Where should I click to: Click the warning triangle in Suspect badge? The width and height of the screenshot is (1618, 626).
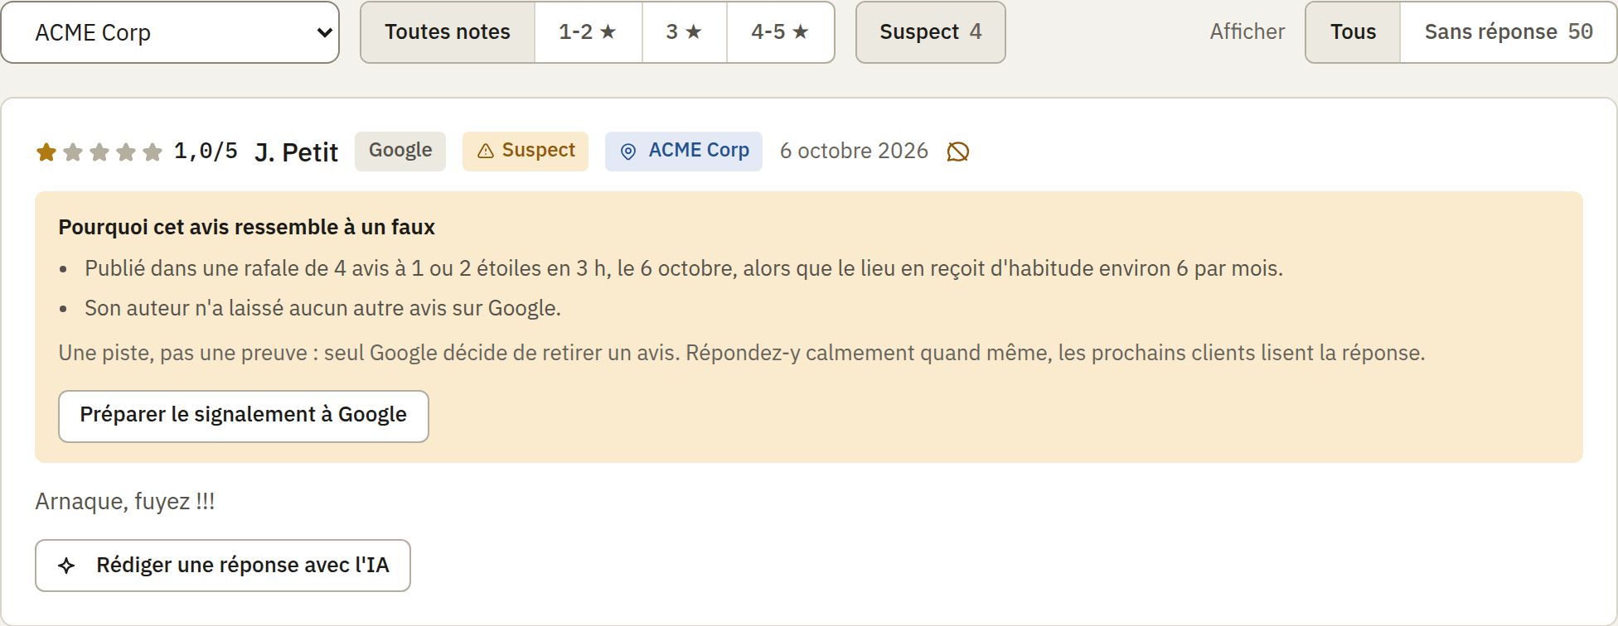tap(486, 151)
